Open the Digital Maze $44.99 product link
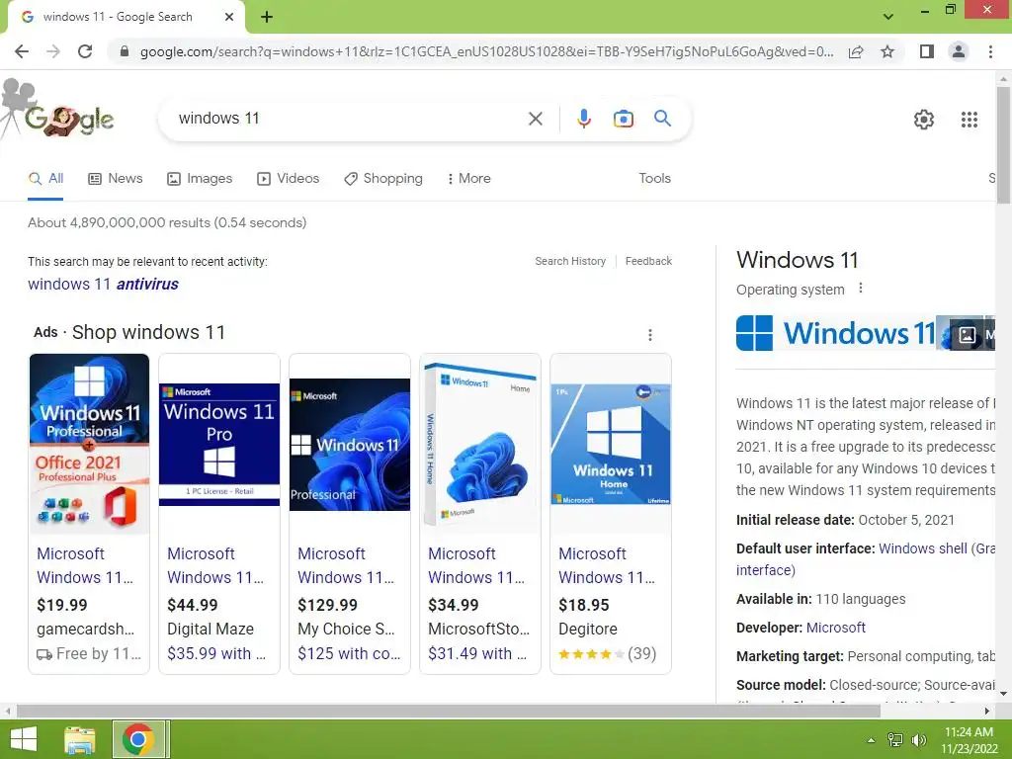 coord(215,565)
